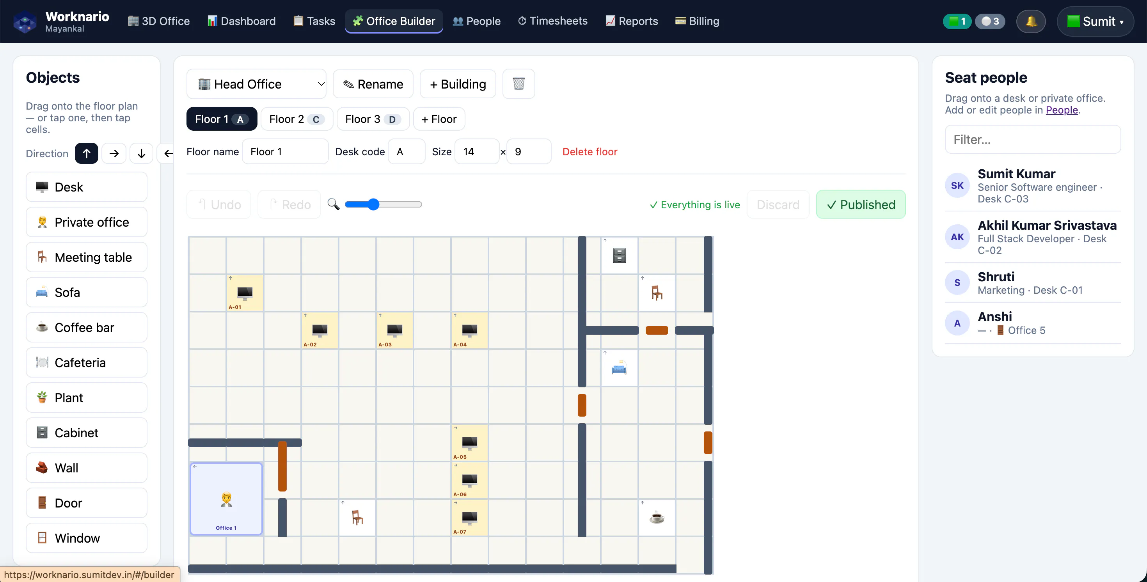The width and height of the screenshot is (1147, 582).
Task: Click Delete floor
Action: 589,151
